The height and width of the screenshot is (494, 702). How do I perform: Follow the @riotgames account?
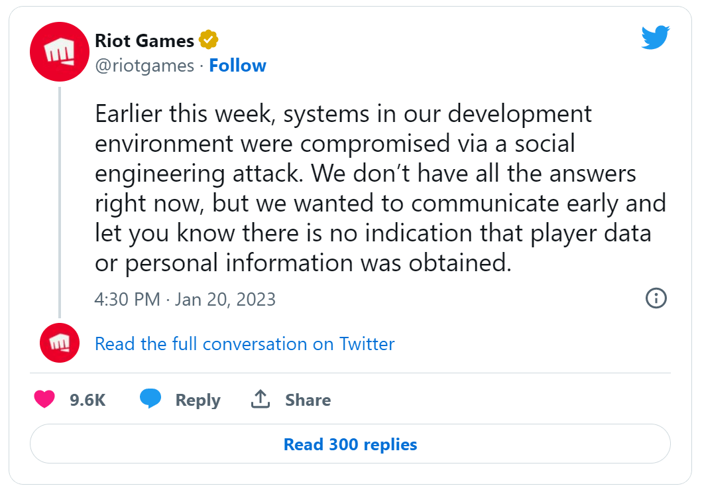[x=238, y=66]
